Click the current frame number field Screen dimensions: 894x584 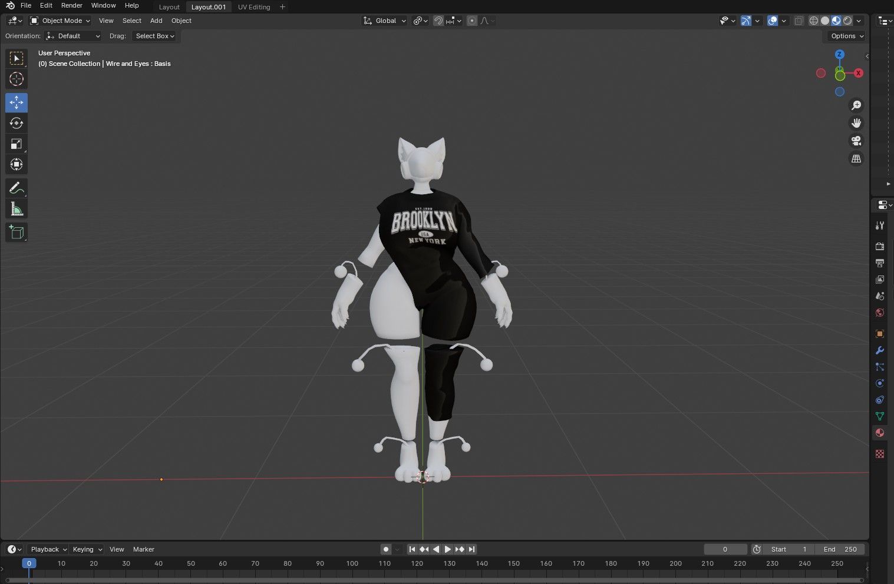point(725,549)
